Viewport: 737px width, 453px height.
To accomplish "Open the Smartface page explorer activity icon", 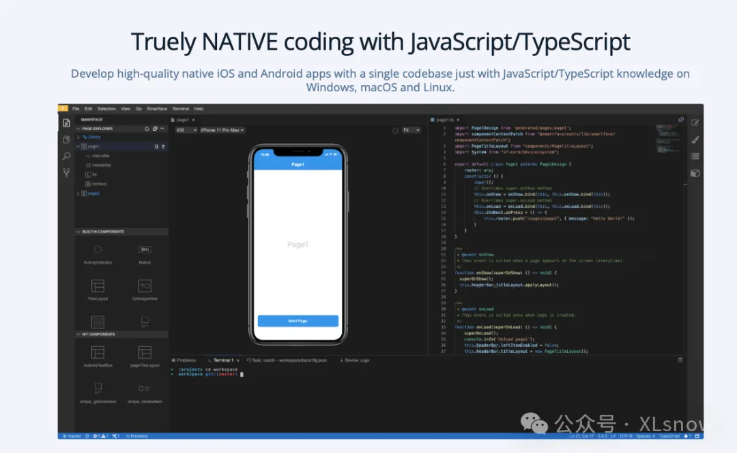I will tap(66, 123).
